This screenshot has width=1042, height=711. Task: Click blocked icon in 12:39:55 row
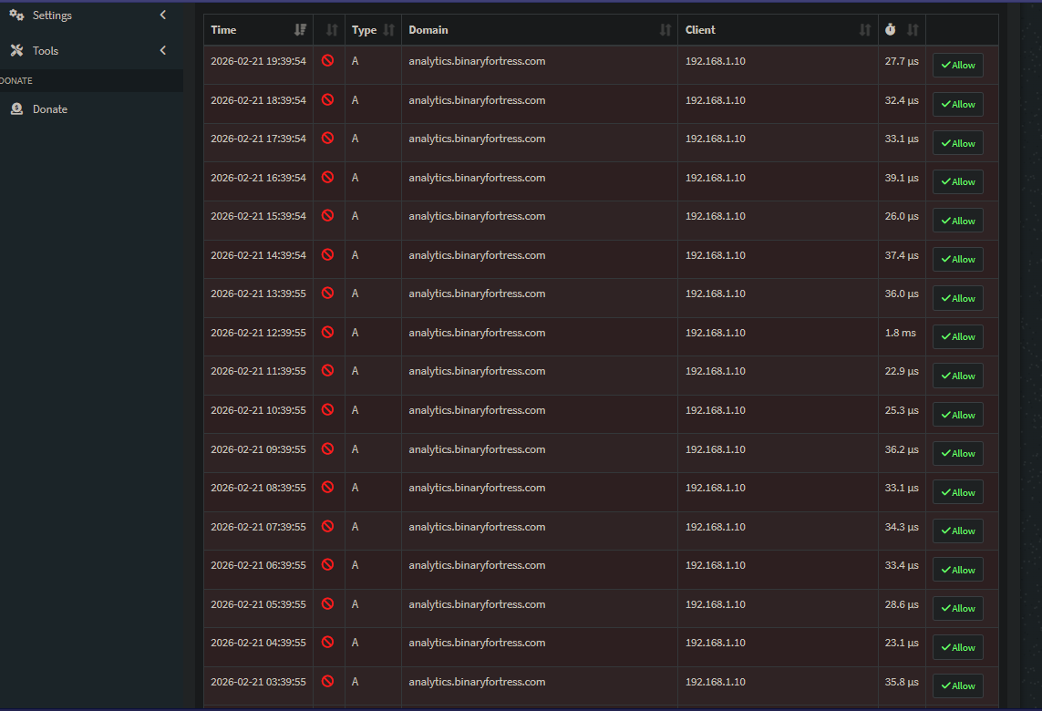(x=327, y=332)
